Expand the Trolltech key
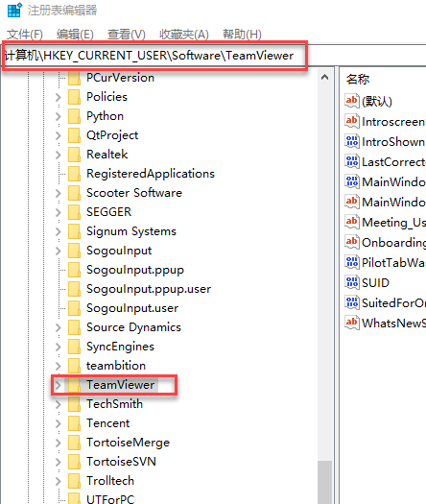 [x=59, y=481]
